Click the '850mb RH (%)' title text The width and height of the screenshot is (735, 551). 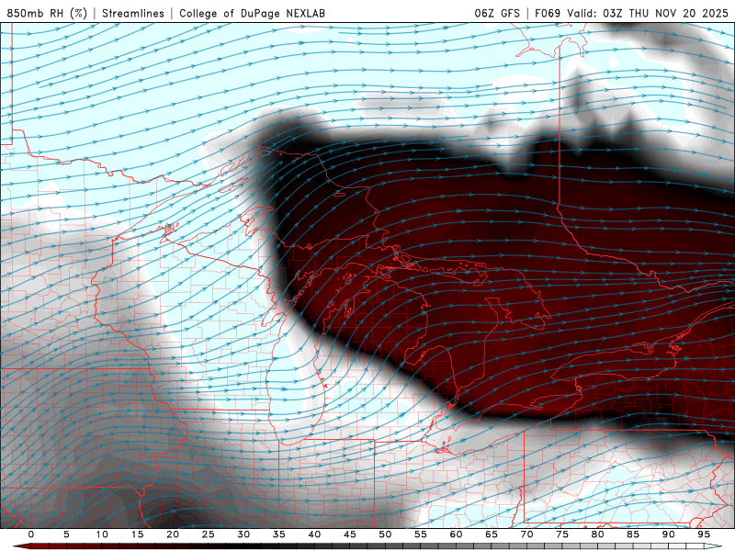tap(47, 13)
